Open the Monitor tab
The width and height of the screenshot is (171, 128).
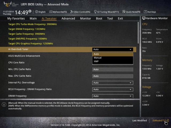pyautogui.click(x=85, y=18)
